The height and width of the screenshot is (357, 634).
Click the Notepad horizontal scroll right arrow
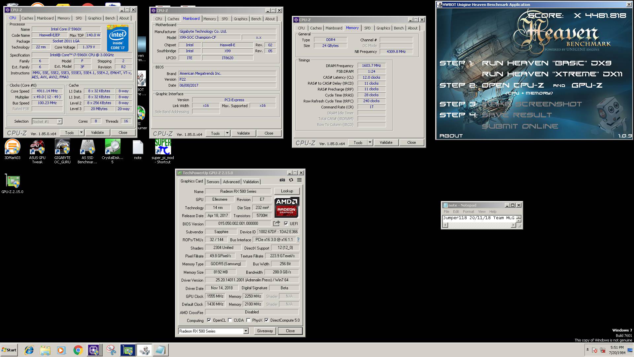click(513, 225)
